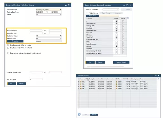
Task: Click Cancel in Form Settings window
Action: 100,62
